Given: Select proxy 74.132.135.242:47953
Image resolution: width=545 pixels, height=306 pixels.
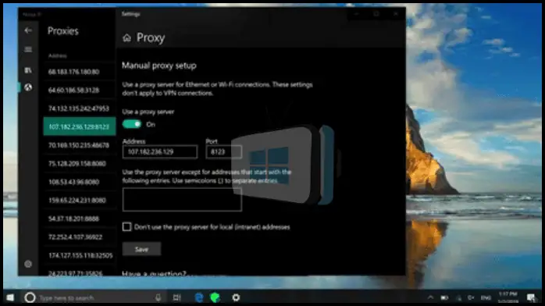Looking at the screenshot, I should point(79,109).
